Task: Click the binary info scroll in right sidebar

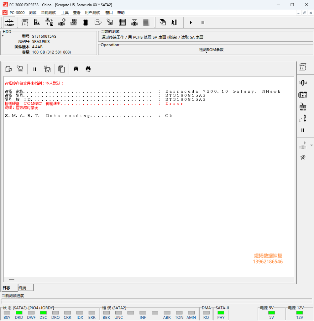Action: coord(303,67)
